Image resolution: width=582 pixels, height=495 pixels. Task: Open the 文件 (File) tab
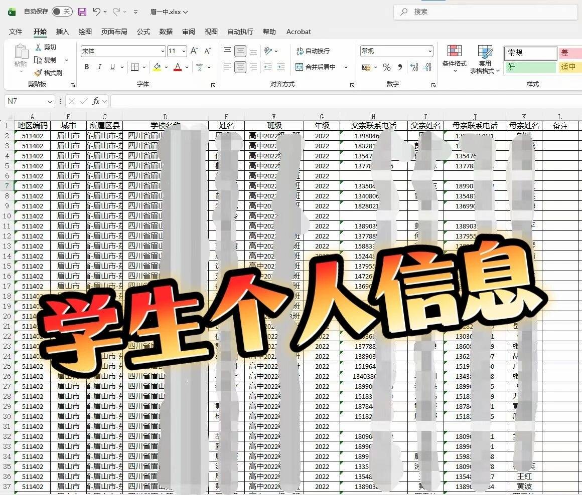pyautogui.click(x=15, y=32)
